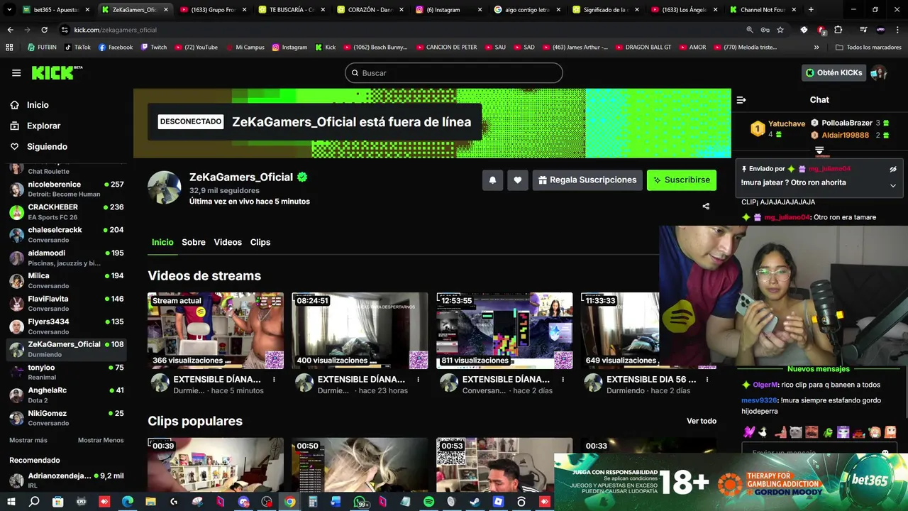Click Mostrar Menos in the sidebar

[101, 440]
